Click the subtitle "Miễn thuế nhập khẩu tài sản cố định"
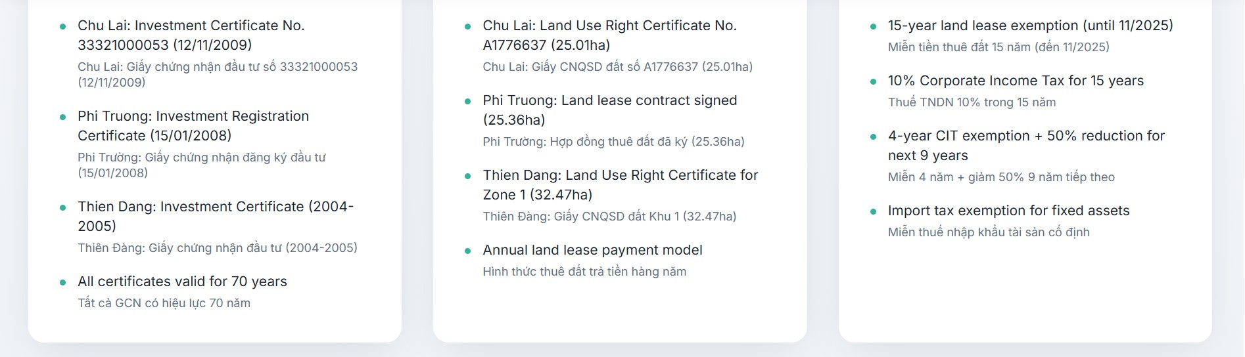The width and height of the screenshot is (1245, 357). click(989, 232)
